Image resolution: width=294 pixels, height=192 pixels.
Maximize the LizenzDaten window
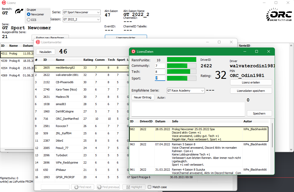(x=257, y=52)
